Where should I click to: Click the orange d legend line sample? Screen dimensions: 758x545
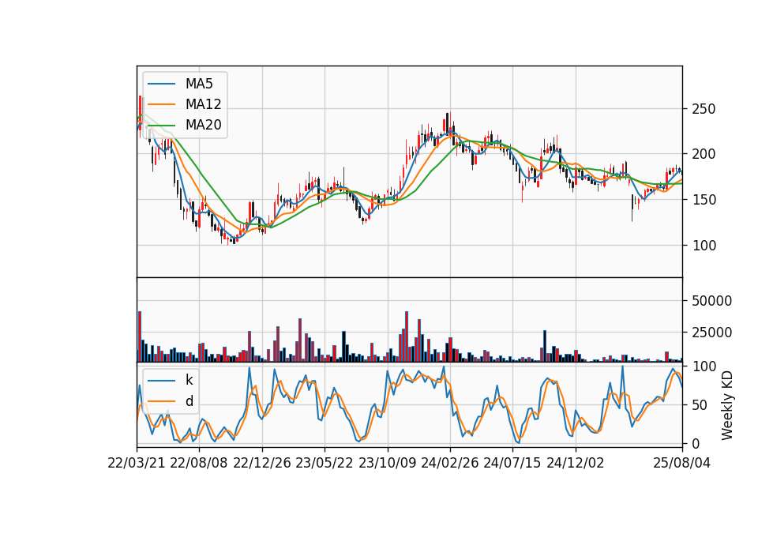coord(161,401)
